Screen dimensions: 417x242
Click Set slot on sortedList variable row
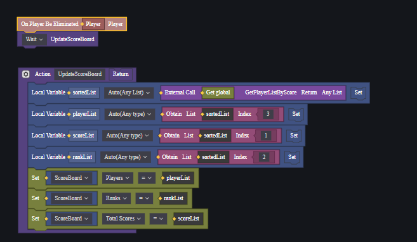(x=358, y=92)
